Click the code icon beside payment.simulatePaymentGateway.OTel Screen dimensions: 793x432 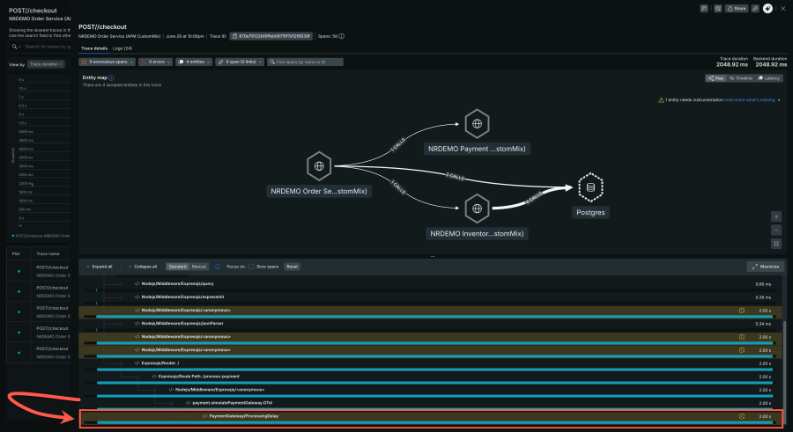189,403
